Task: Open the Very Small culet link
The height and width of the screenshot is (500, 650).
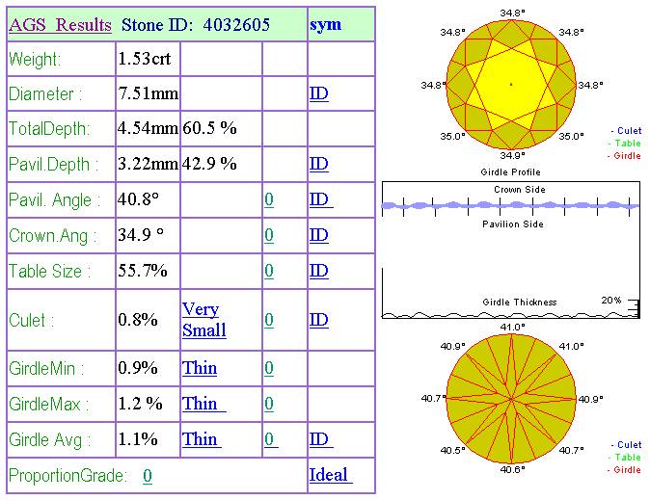Action: pyautogui.click(x=204, y=320)
